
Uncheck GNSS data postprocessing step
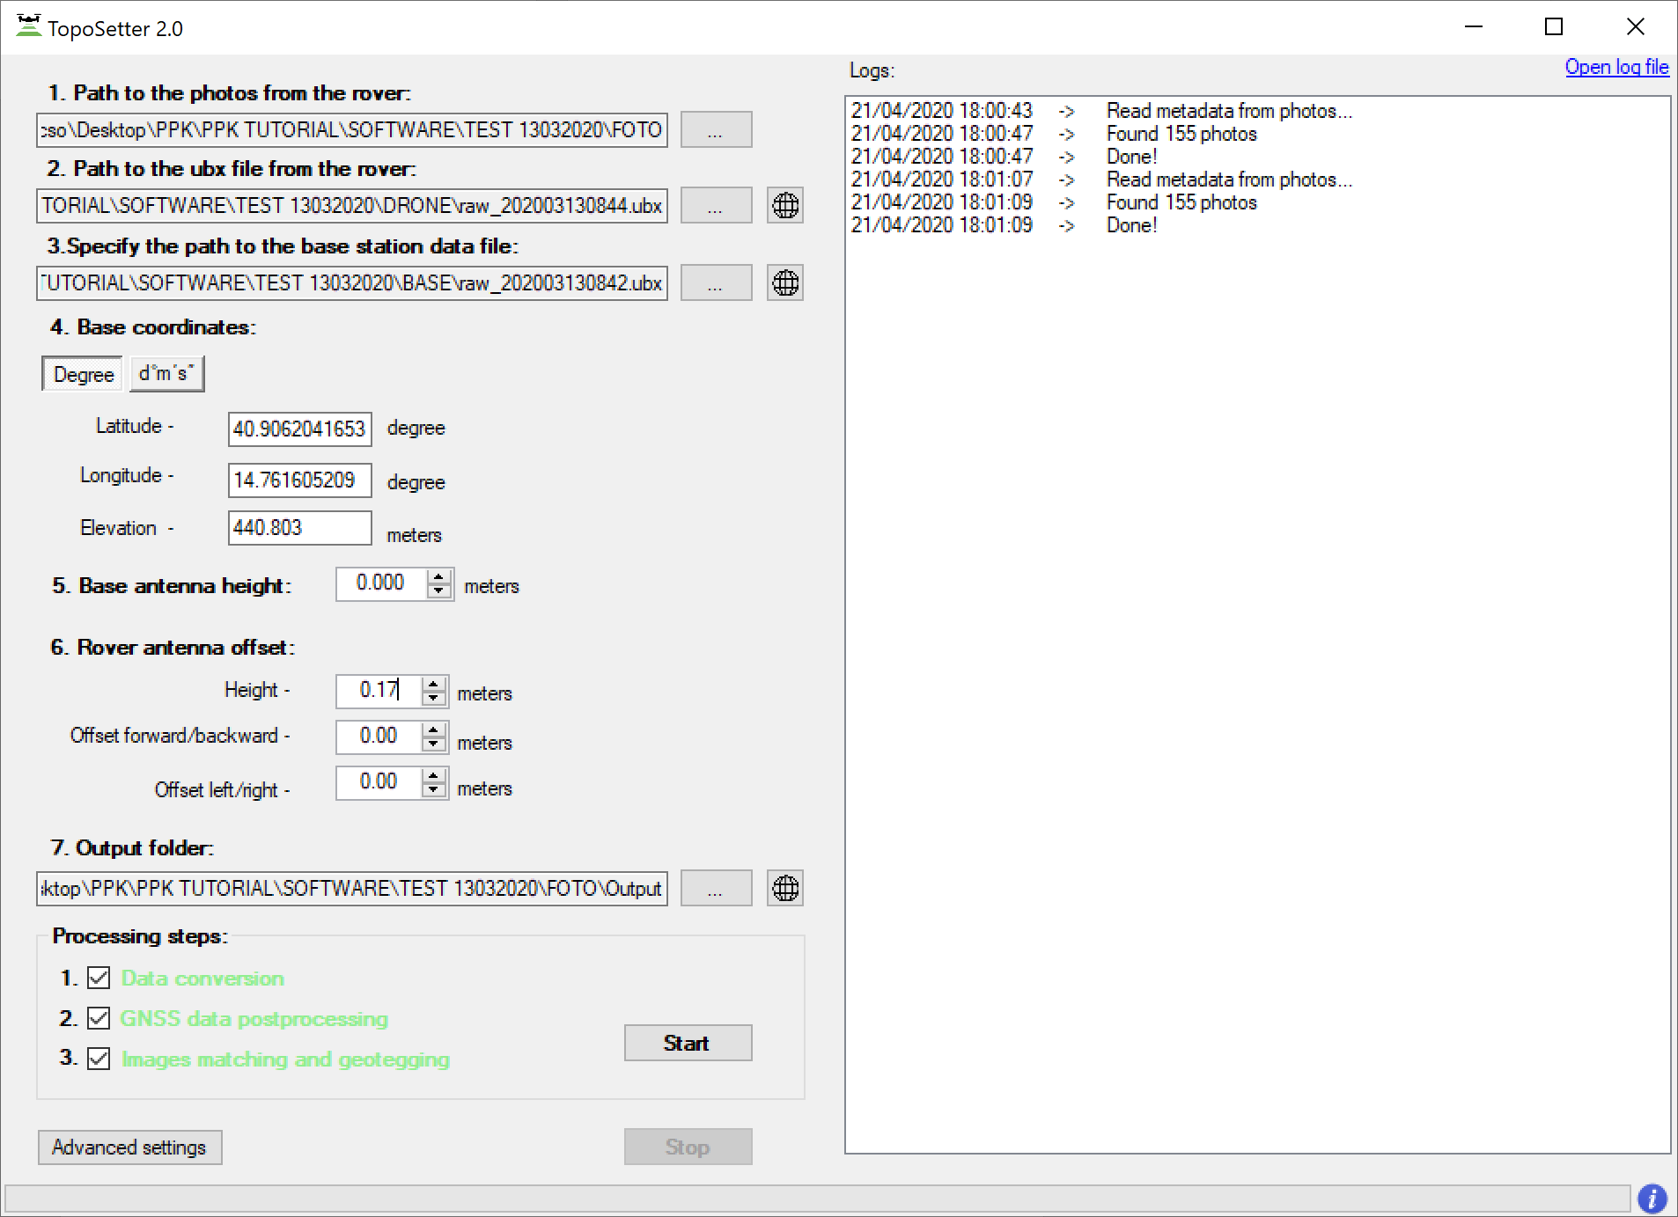(99, 1019)
